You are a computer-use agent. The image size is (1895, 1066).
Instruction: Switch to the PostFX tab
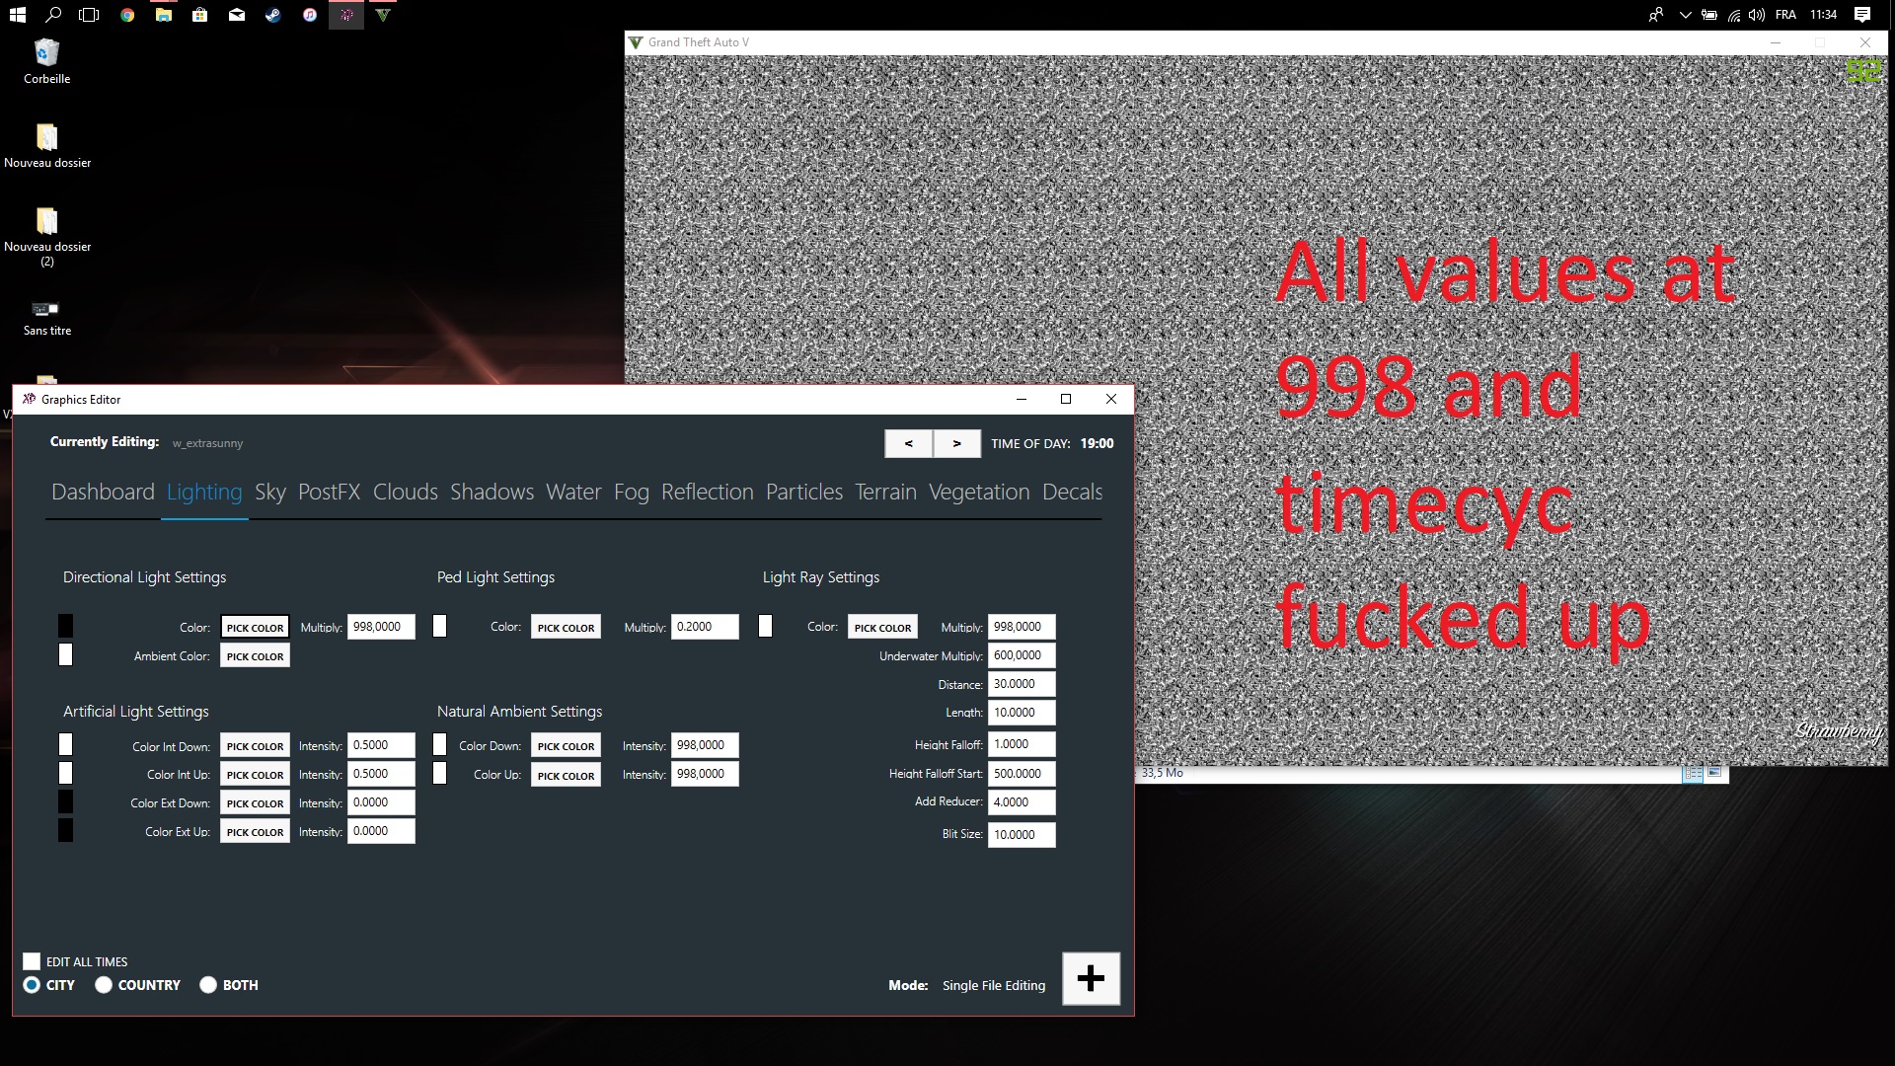click(x=329, y=492)
